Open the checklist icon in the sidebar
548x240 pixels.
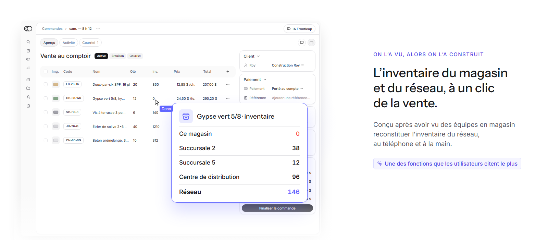(x=28, y=68)
